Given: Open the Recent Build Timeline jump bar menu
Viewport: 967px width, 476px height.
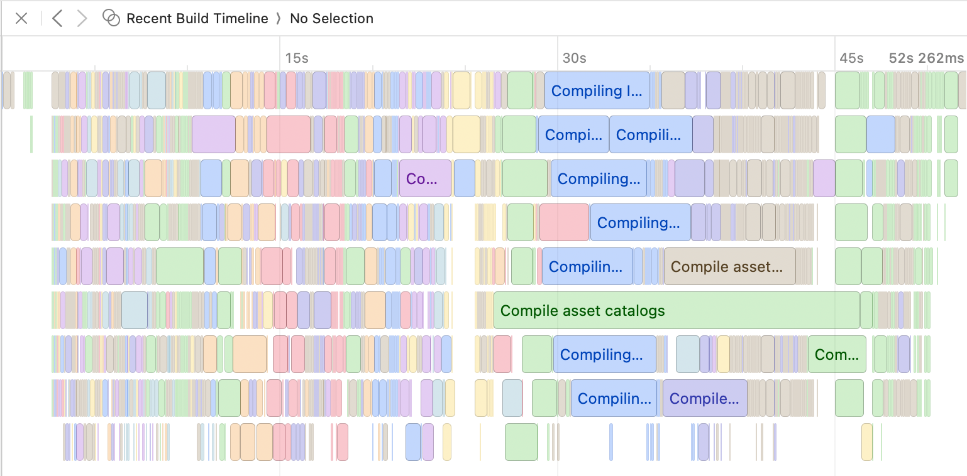Looking at the screenshot, I should (x=197, y=18).
